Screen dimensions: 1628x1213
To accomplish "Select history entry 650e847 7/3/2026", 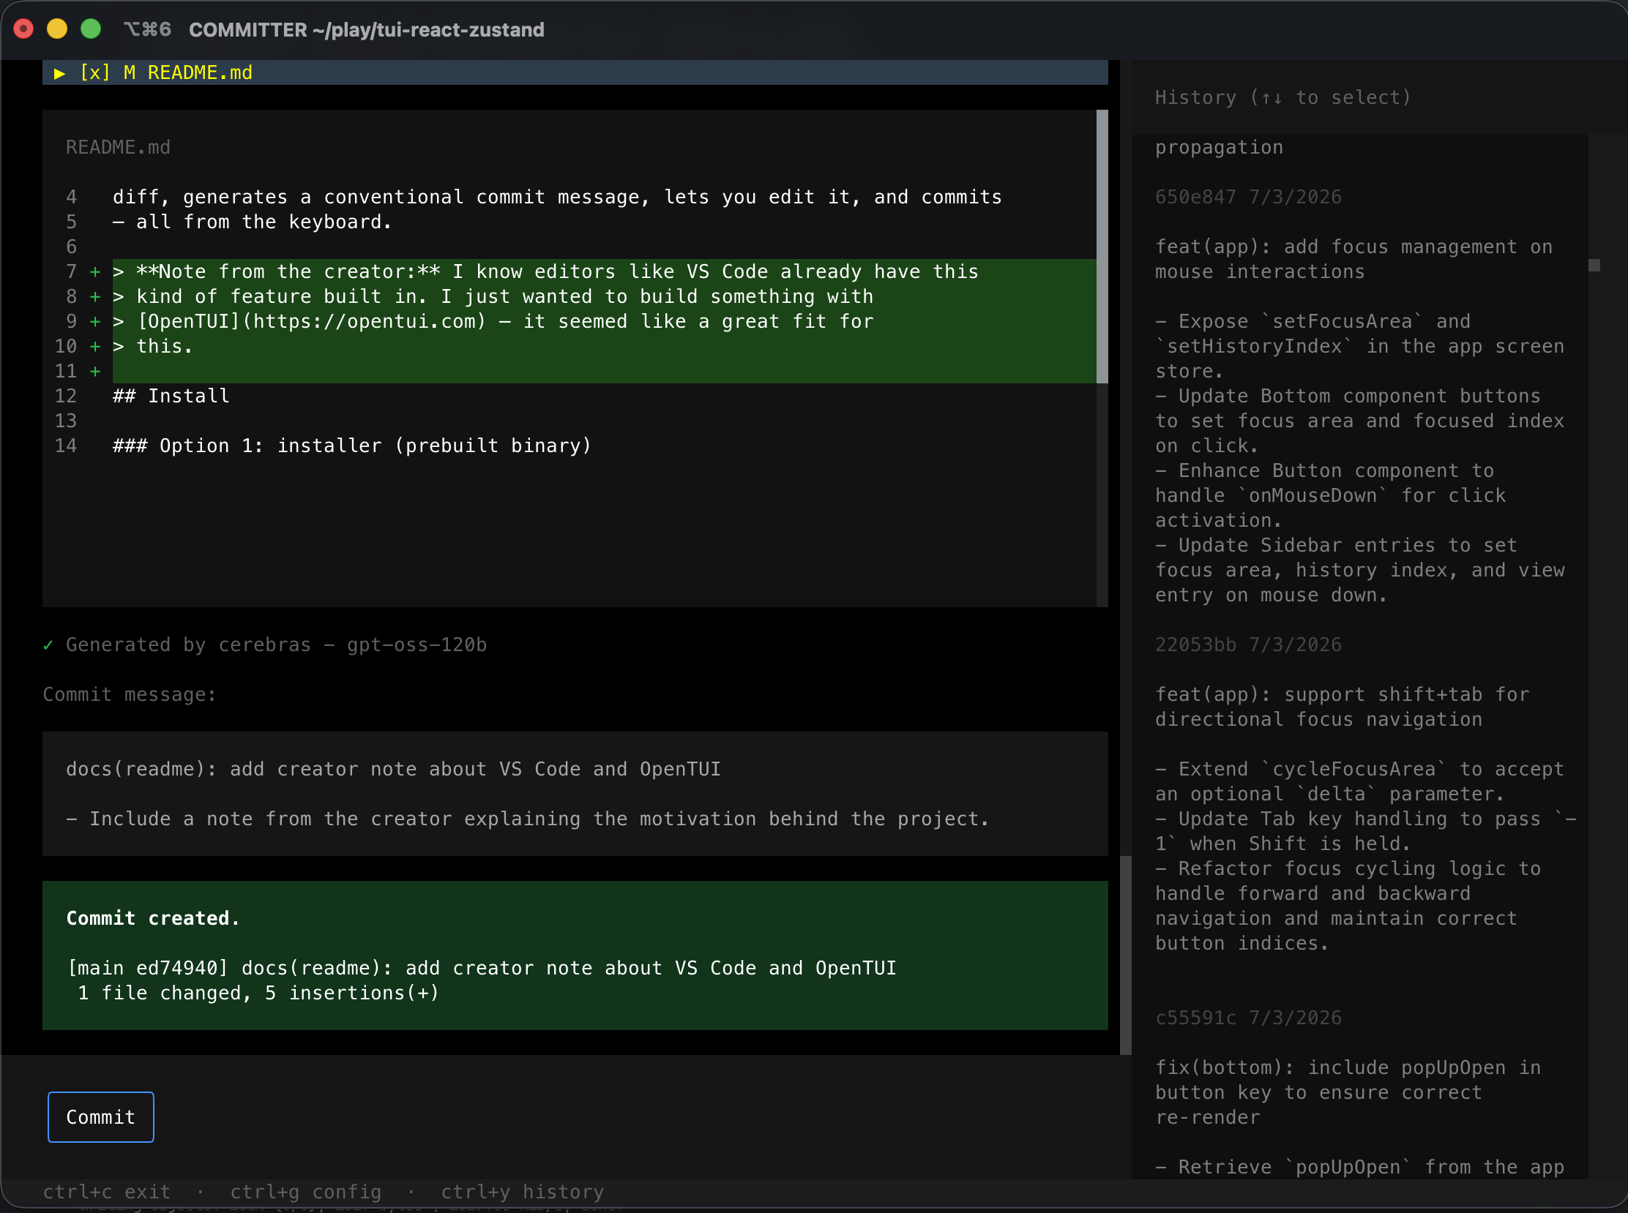I will [1248, 197].
